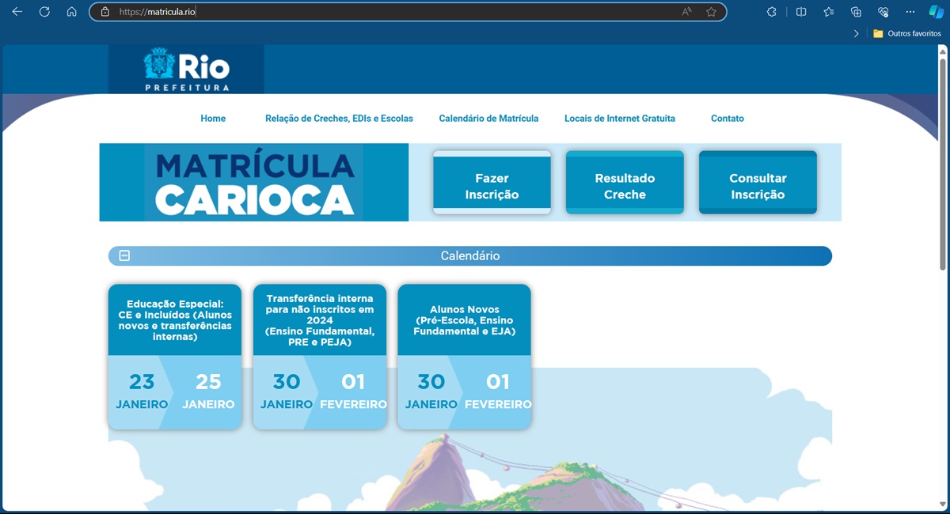Open Relação de Creches, EDIs e Escolas

(339, 119)
